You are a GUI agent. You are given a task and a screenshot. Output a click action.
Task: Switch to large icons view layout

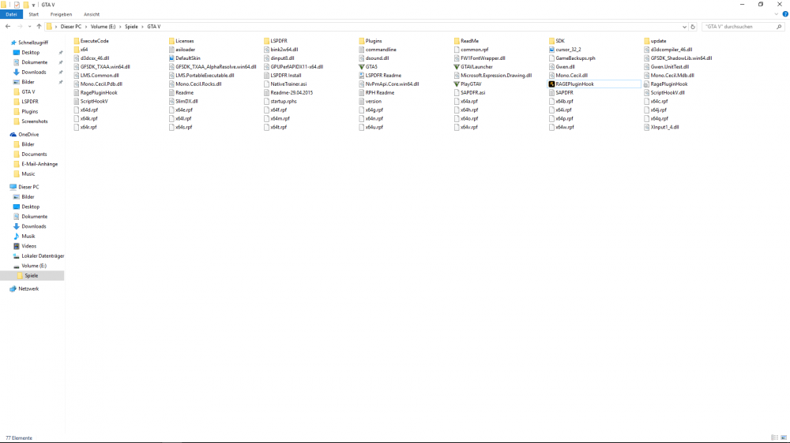(x=784, y=438)
